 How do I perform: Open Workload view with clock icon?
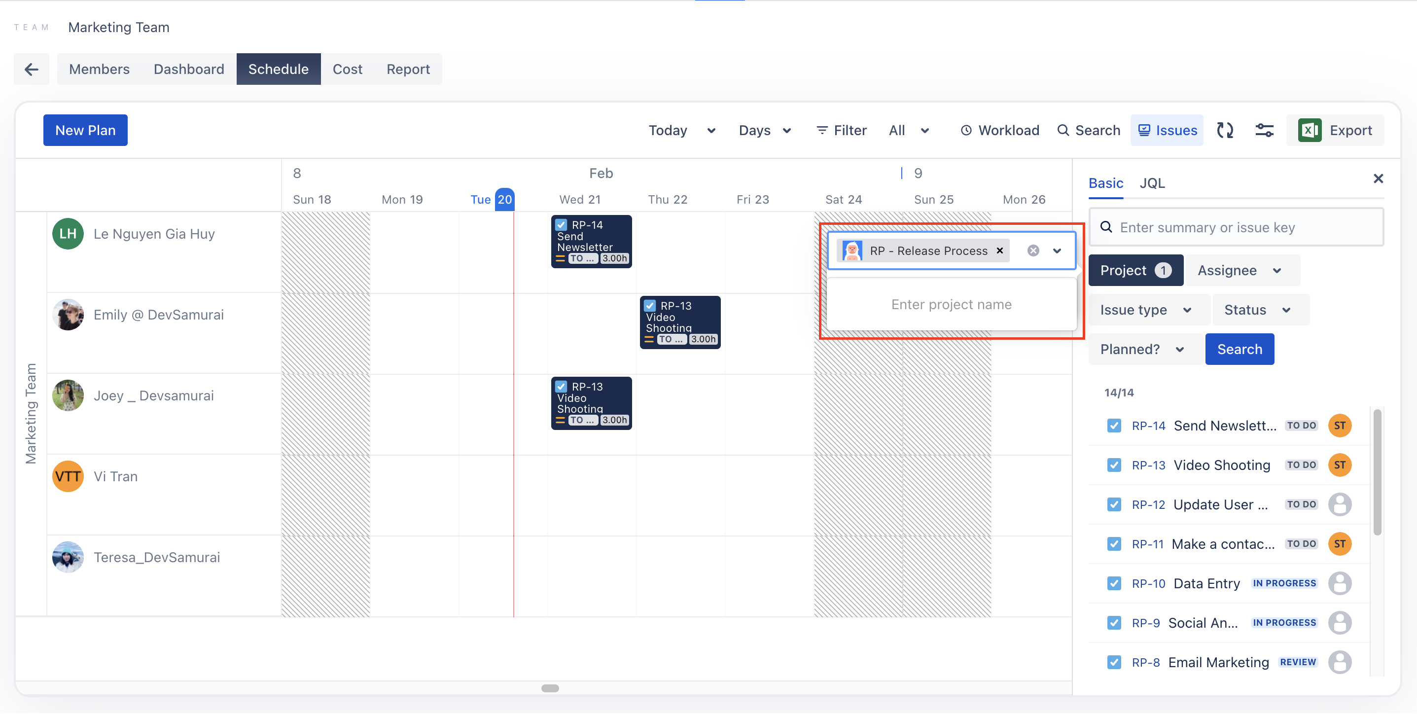point(999,130)
